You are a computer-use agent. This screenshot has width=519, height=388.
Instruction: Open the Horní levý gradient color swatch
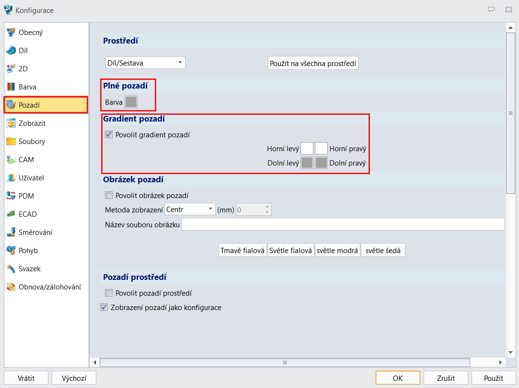(307, 148)
